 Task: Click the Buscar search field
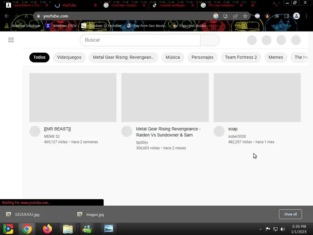pos(140,40)
